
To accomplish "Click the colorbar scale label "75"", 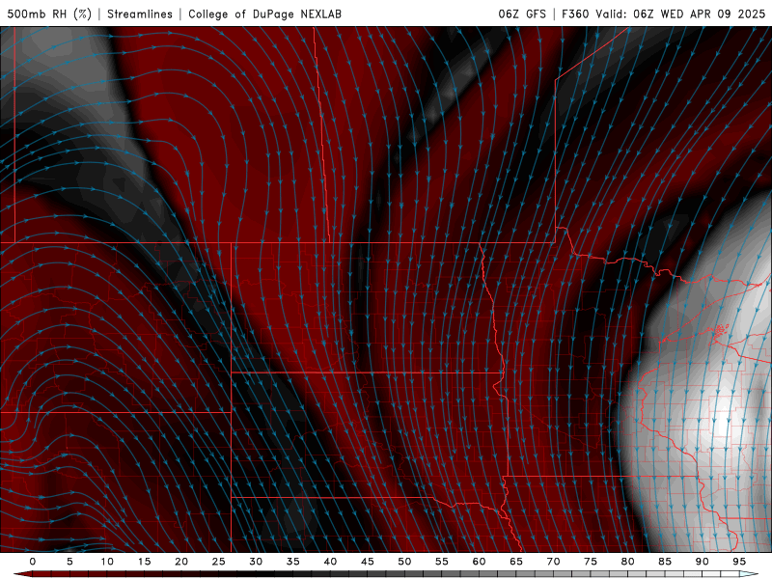I will 591,562.
